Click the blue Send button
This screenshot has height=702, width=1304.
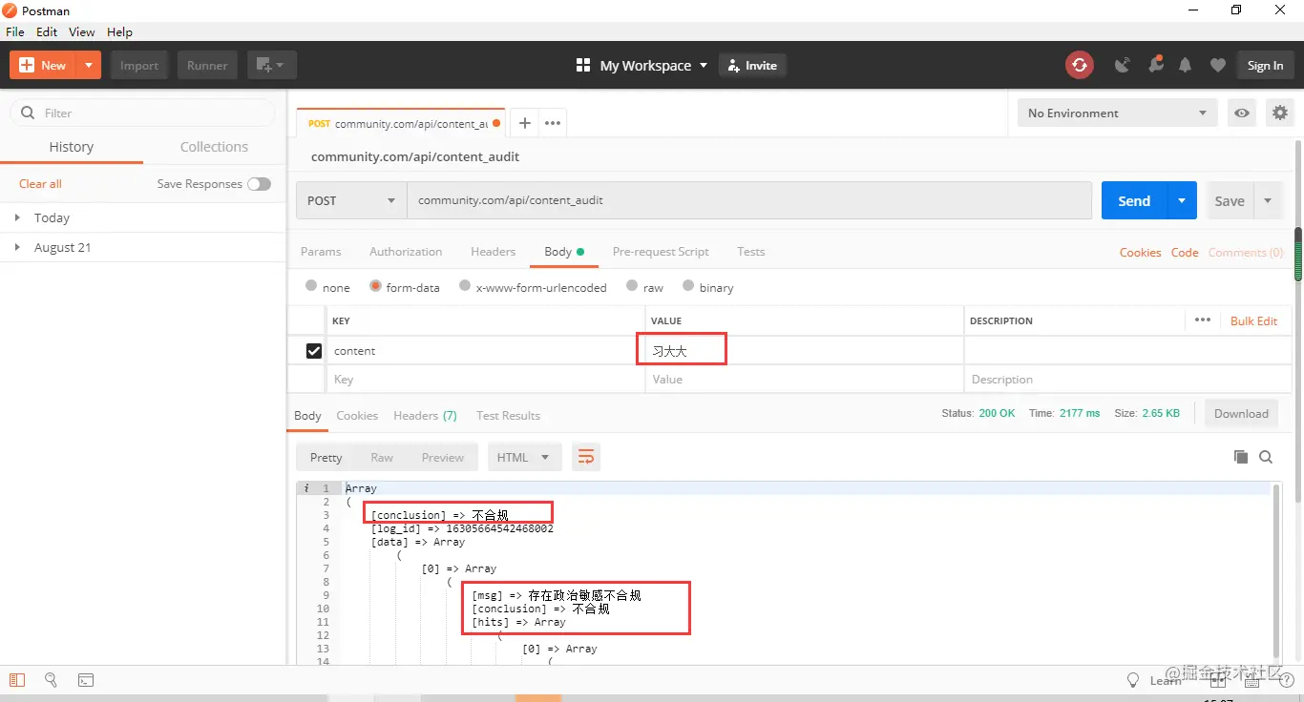[1134, 200]
